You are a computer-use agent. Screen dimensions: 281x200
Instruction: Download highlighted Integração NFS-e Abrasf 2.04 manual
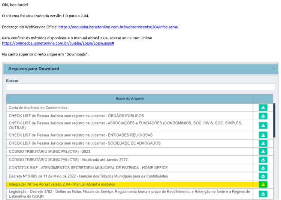[263, 184]
